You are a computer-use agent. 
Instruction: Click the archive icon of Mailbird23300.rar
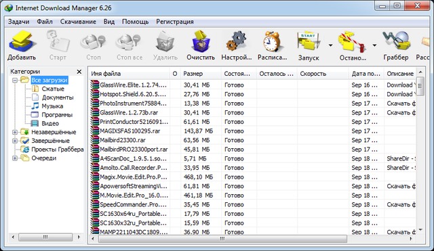tap(95, 140)
